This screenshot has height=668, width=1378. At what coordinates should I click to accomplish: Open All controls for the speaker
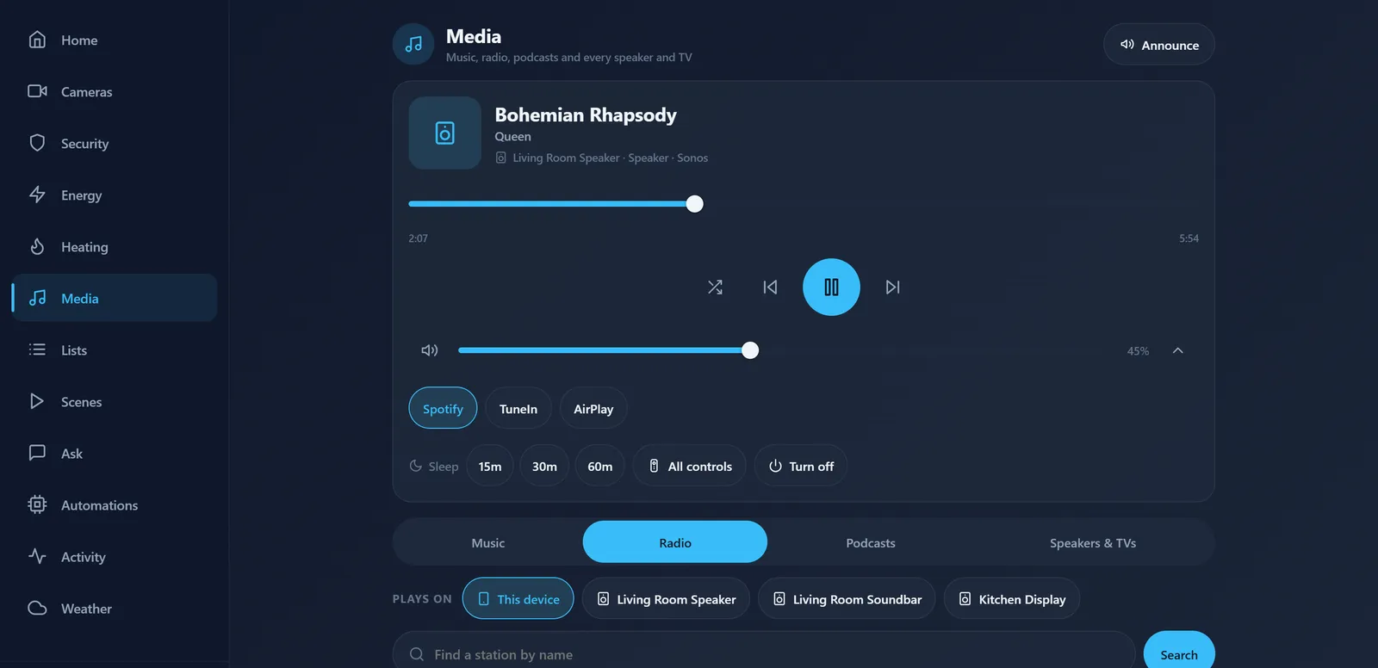point(690,466)
